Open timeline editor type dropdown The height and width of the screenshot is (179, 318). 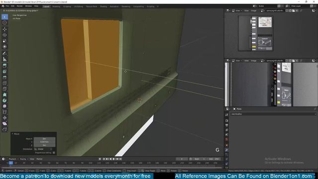click(x=4, y=159)
